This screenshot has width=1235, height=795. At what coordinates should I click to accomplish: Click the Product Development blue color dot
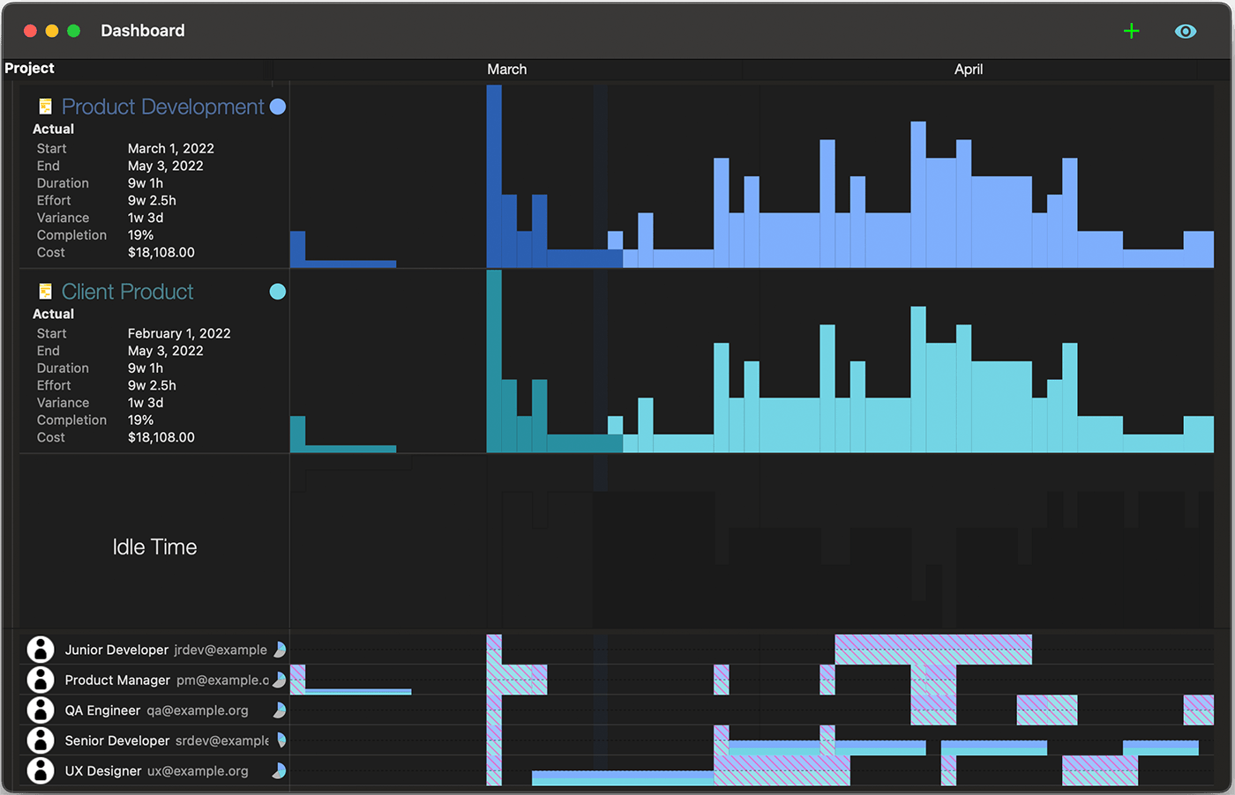click(278, 107)
